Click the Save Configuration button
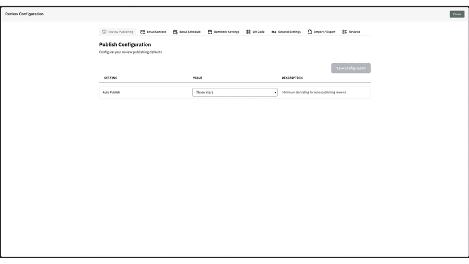Screen dimensions: 469x264 [351, 68]
